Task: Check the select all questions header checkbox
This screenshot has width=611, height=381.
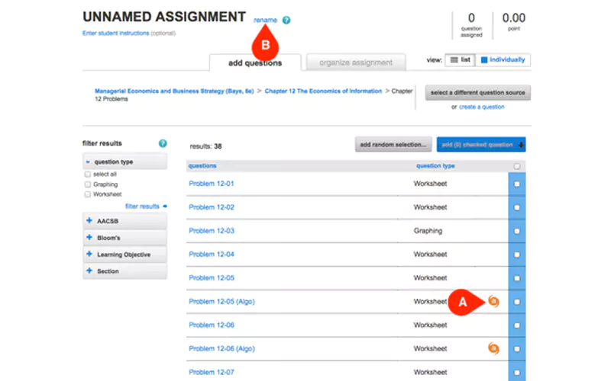Action: pyautogui.click(x=517, y=166)
